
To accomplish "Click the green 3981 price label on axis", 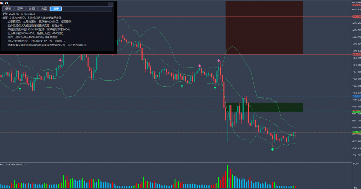I will [x=356, y=132].
